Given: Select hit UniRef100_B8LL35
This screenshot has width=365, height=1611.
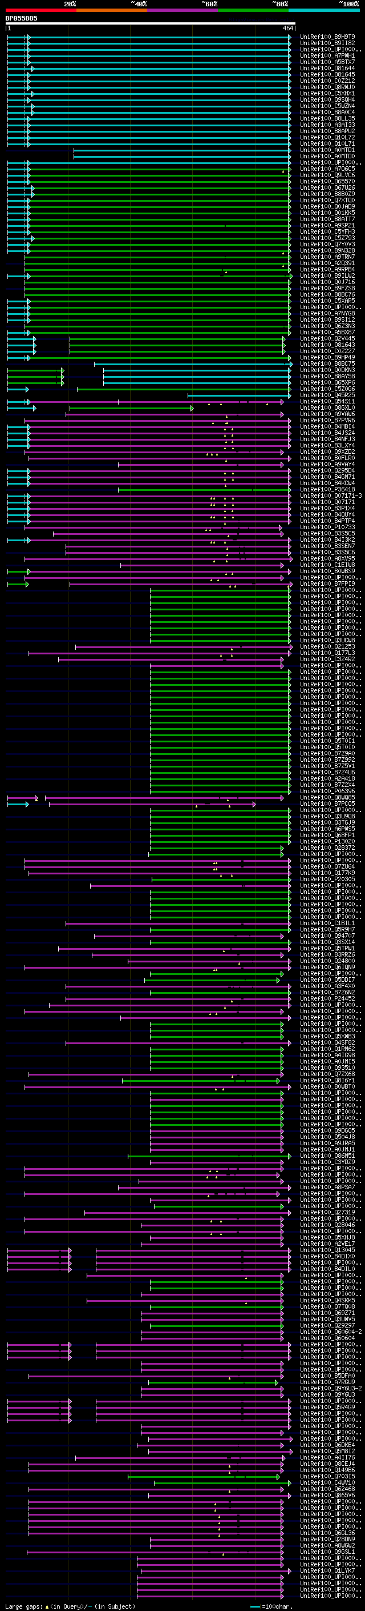Looking at the screenshot, I should pos(327,118).
